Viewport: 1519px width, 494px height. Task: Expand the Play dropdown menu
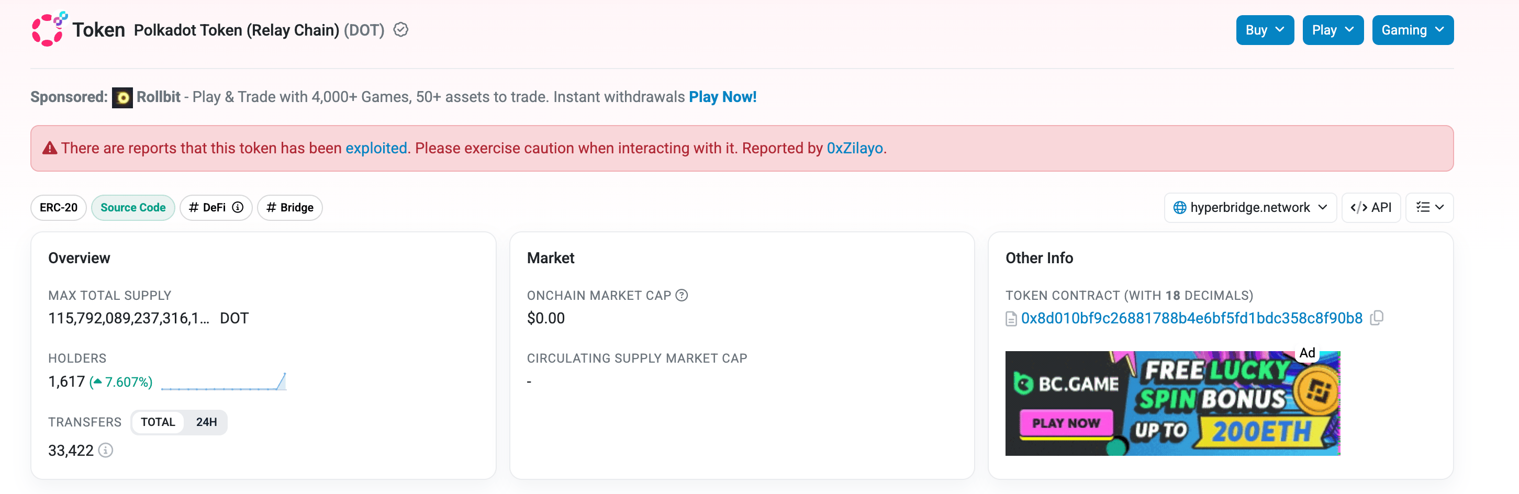click(1332, 30)
